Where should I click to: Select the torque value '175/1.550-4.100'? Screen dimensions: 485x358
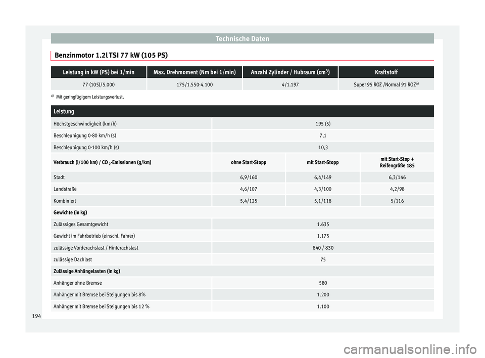point(195,84)
